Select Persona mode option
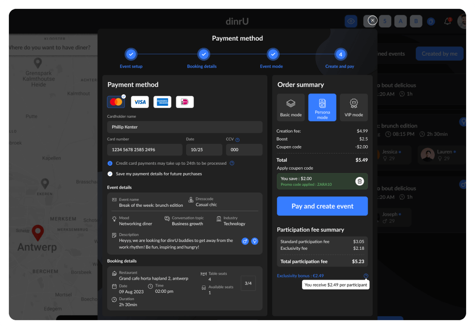Screen dimensions: 475x329 point(322,108)
